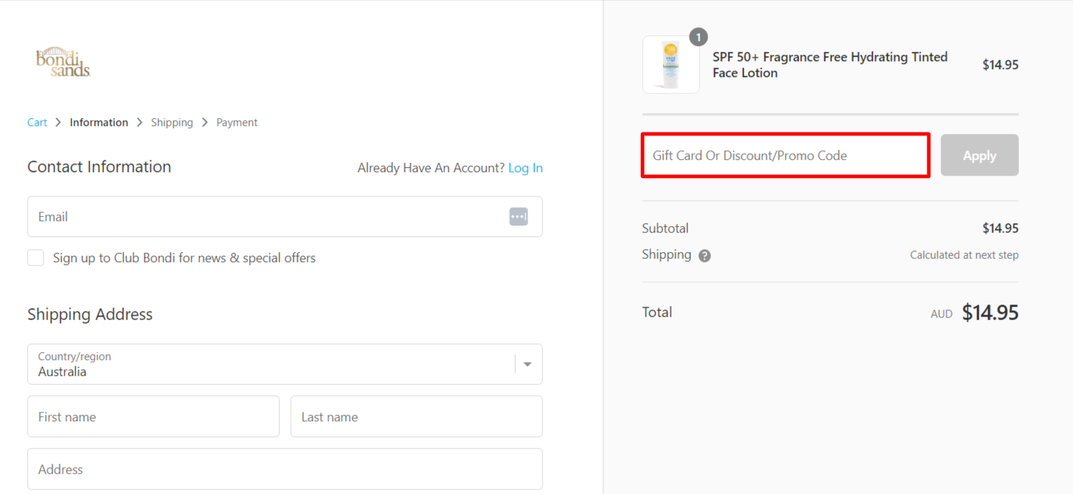Select the Payment breadcrumb step

pos(237,122)
